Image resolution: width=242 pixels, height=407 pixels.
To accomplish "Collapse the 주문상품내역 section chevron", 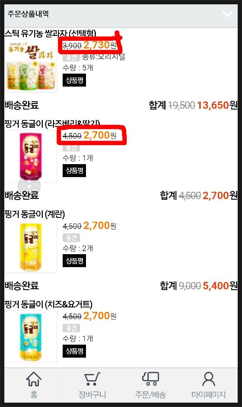I will point(227,14).
